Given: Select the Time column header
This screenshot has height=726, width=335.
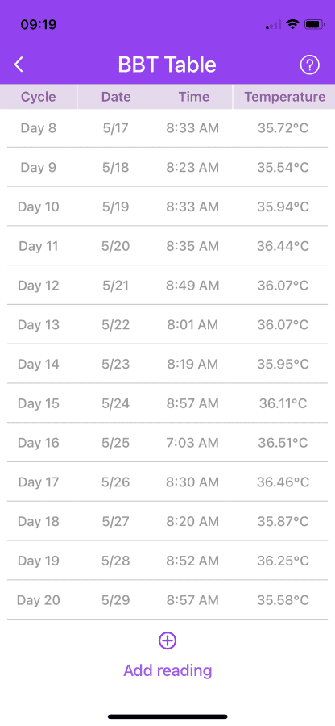Looking at the screenshot, I should (194, 97).
